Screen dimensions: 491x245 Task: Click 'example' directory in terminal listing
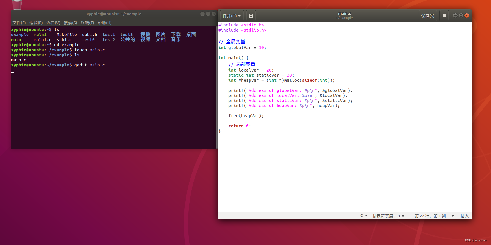20,35
